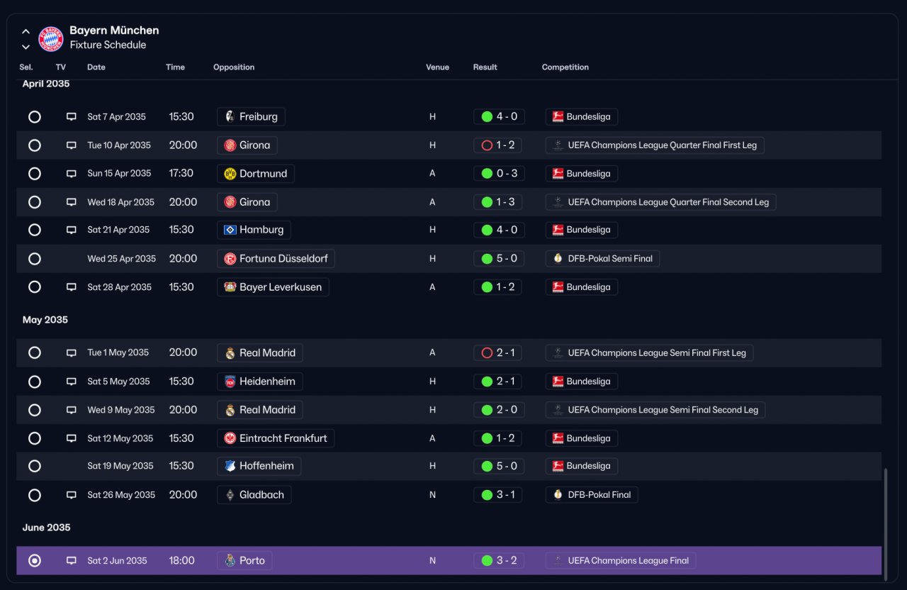Sort by the Date column header
907x590 pixels.
click(96, 67)
